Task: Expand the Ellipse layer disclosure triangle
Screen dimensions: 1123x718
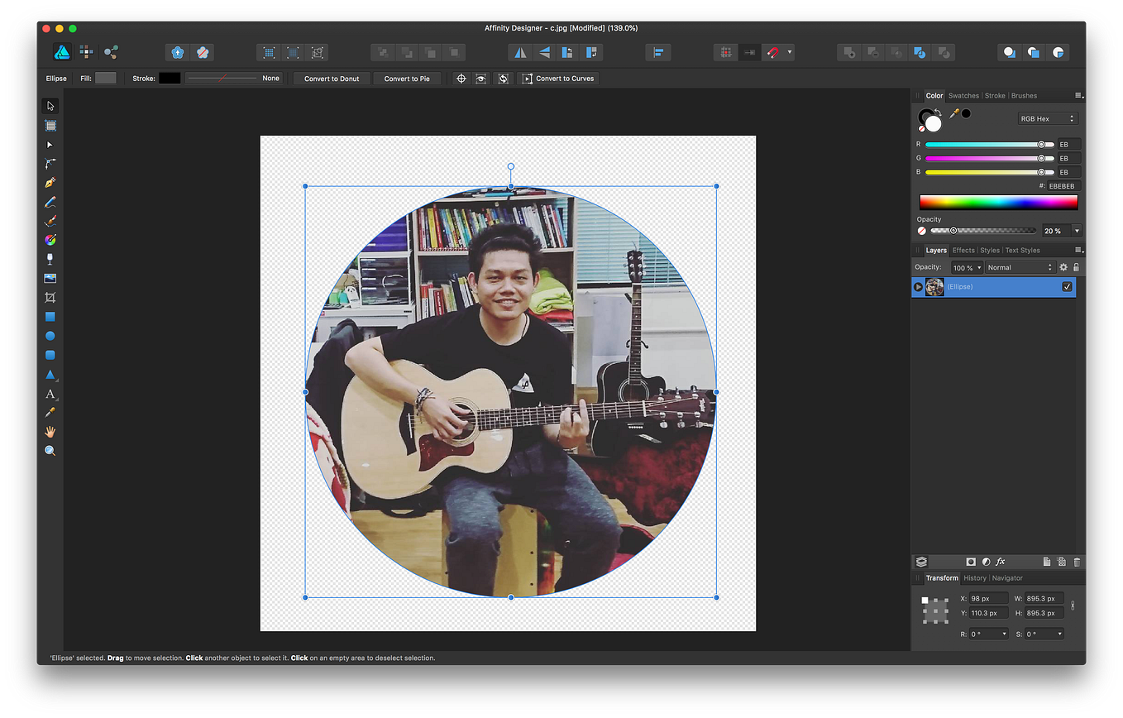Action: [918, 287]
